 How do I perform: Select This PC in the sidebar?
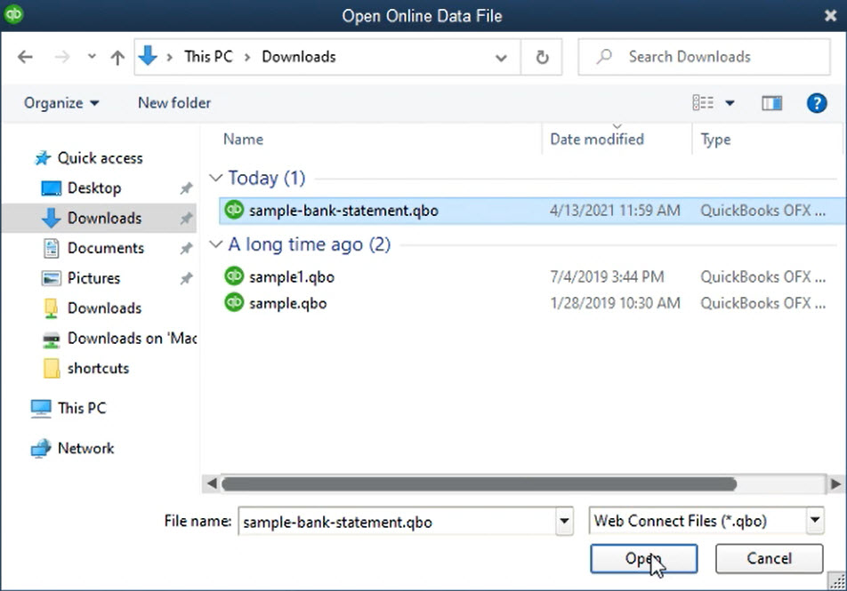82,408
